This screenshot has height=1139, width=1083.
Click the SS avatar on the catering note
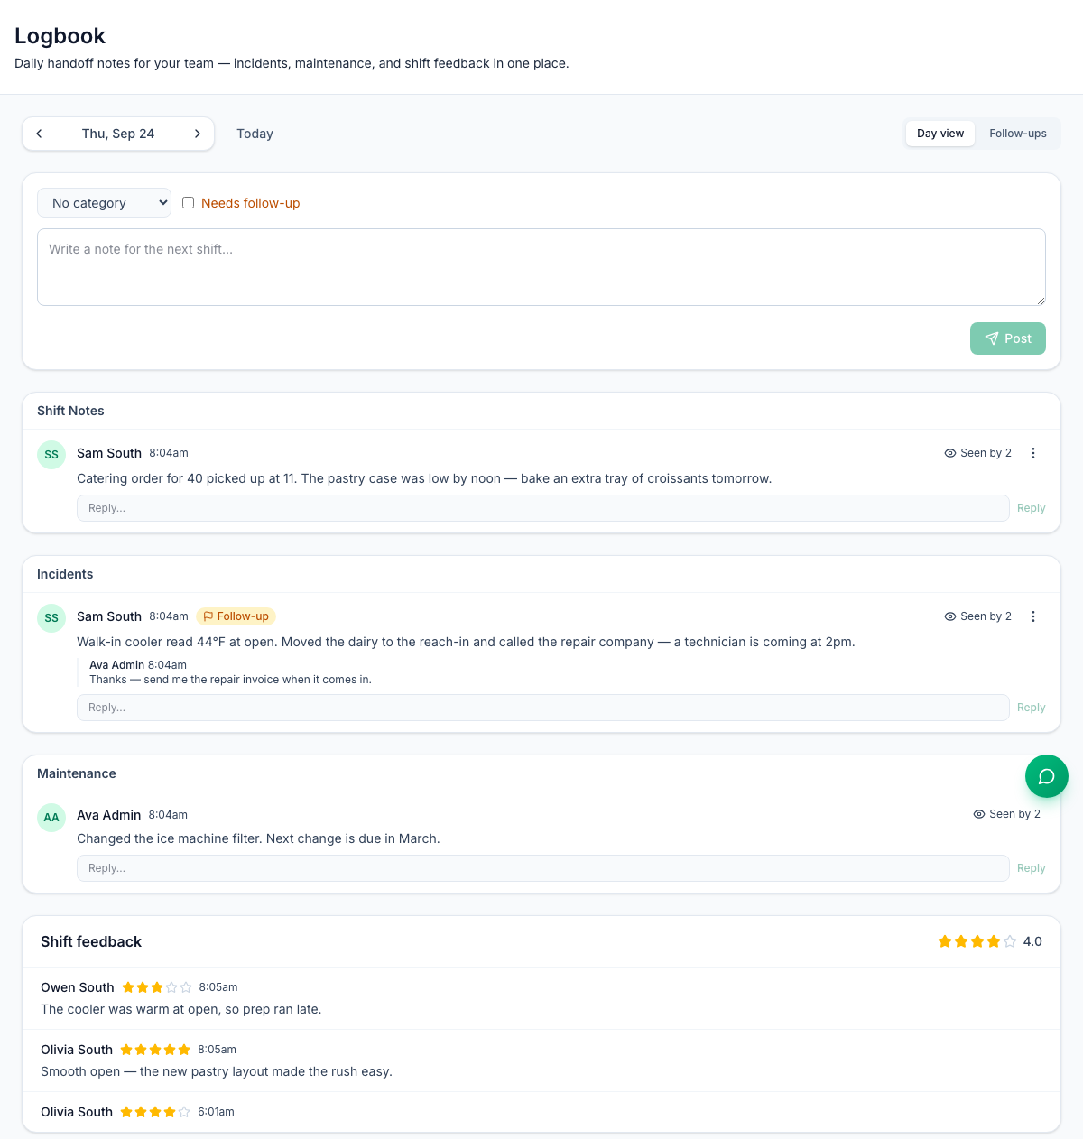tap(51, 455)
